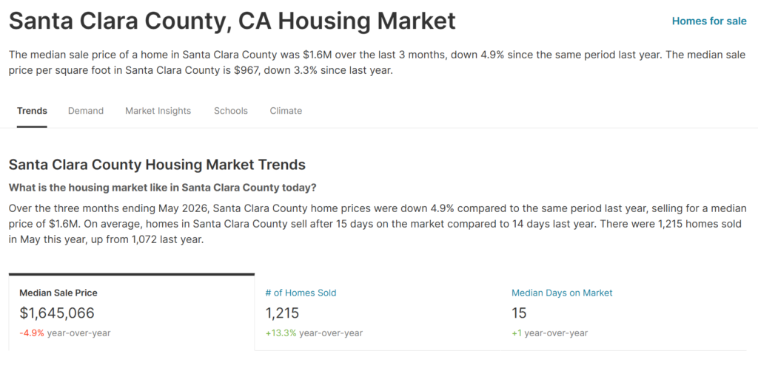This screenshot has height=365, width=758.
Task: Click the Santa Clara County, CA Housing Market title
Action: tap(232, 21)
